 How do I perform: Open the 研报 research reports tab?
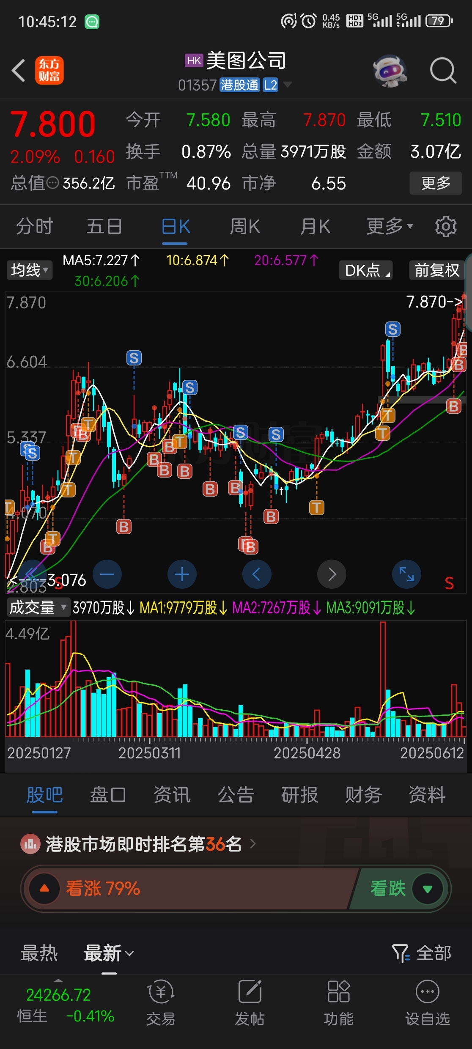click(x=300, y=795)
